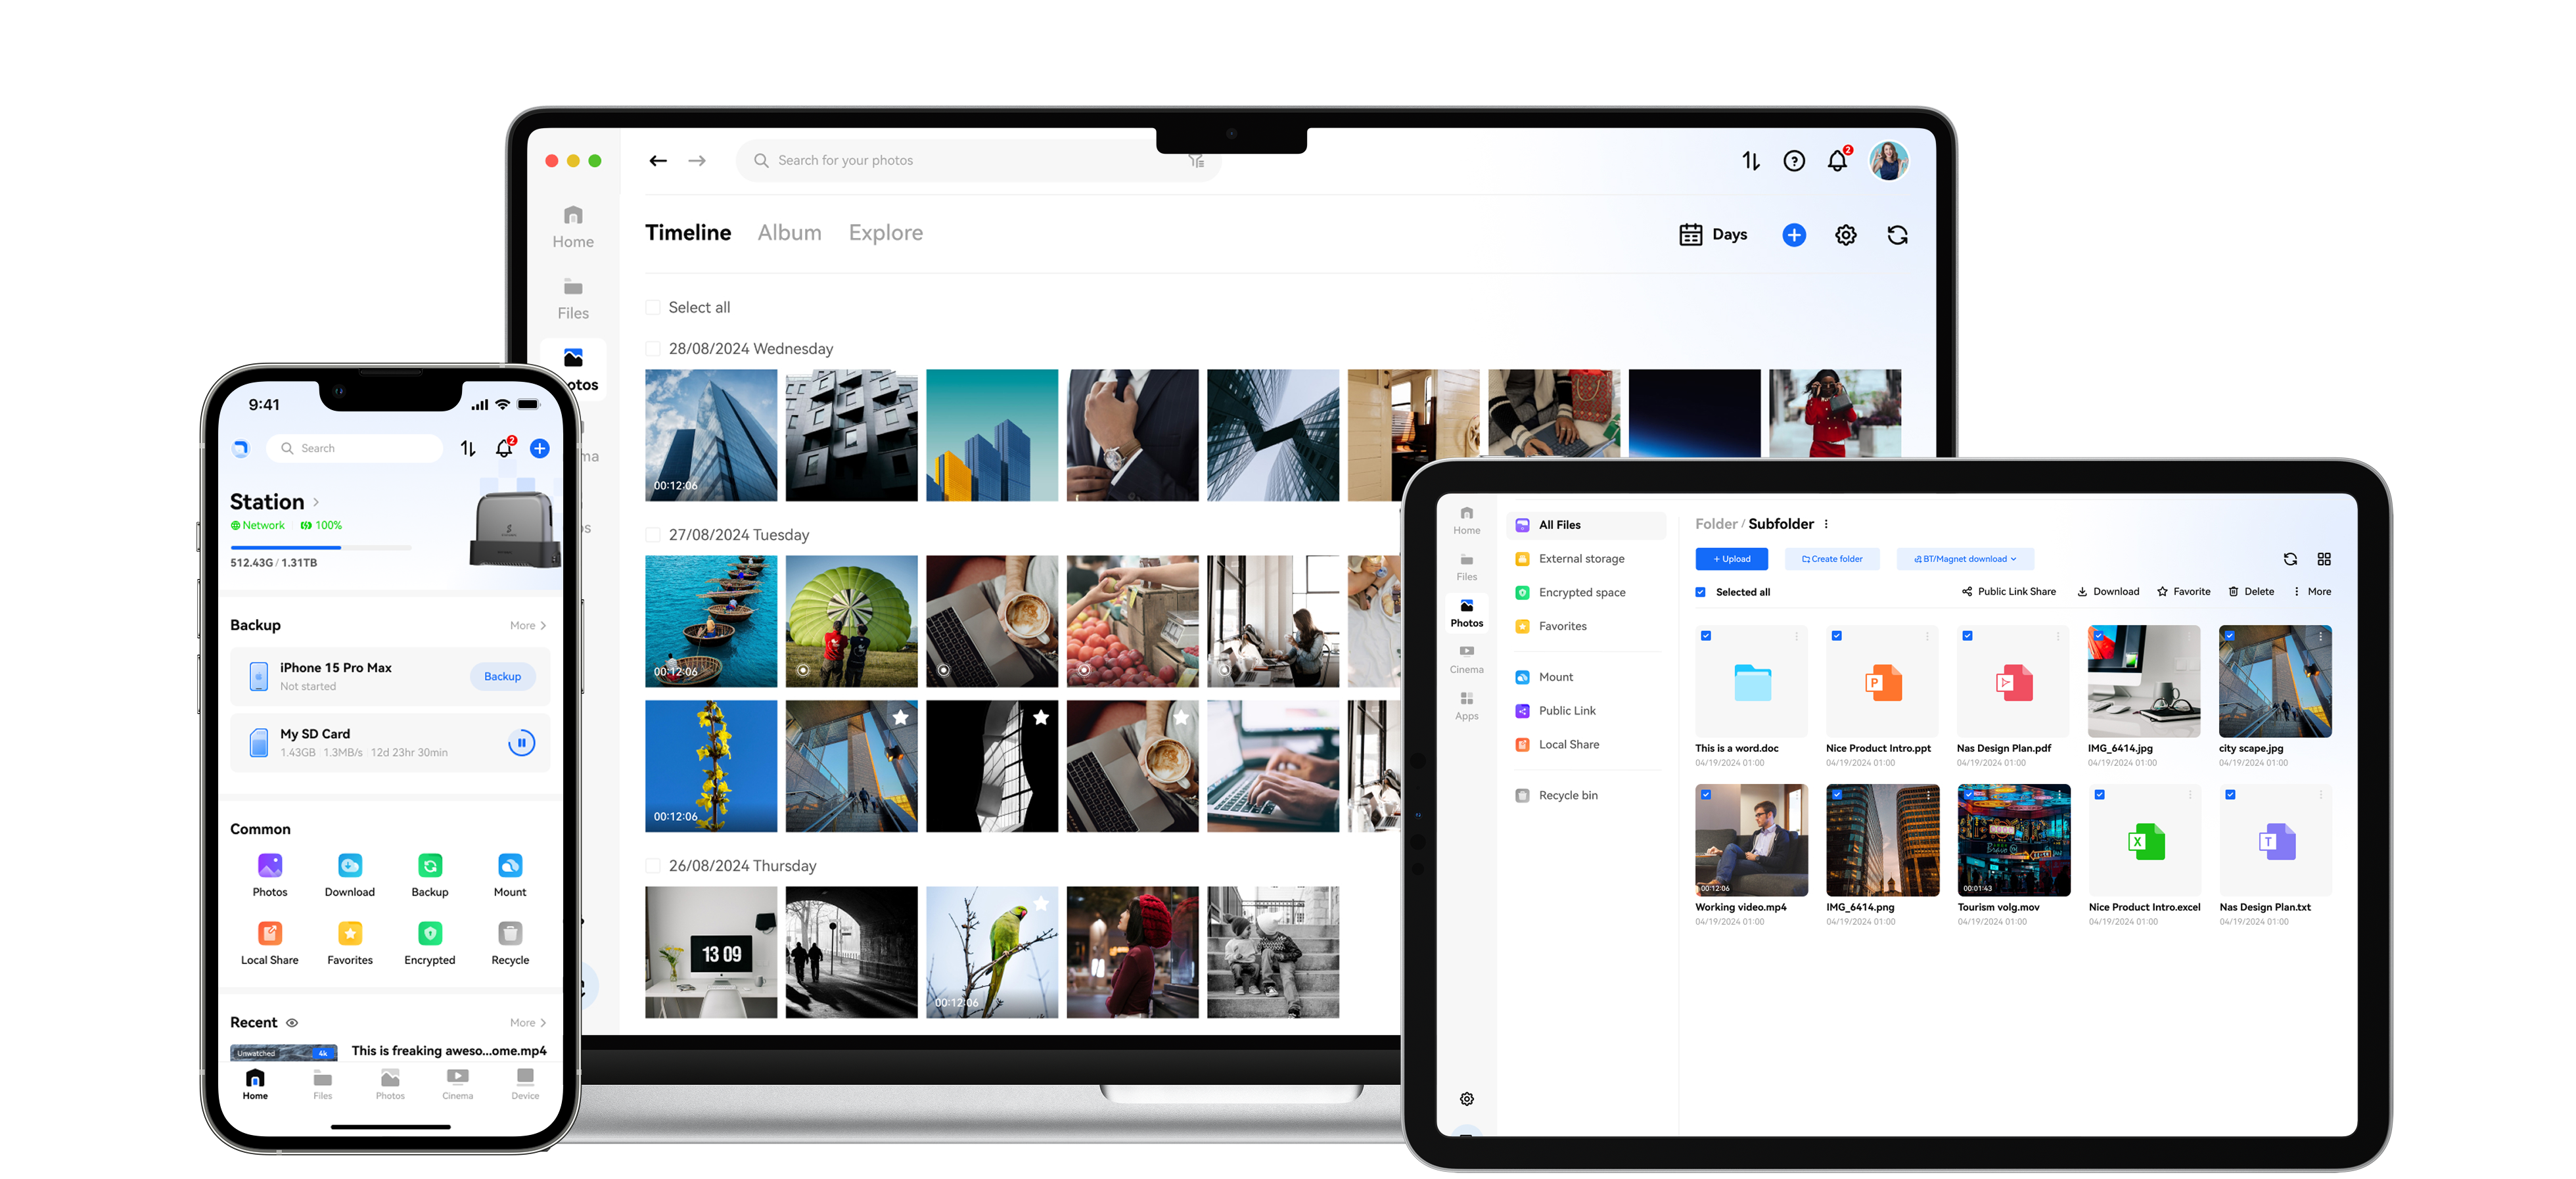Open the transfer arrows icon in laptop toolbar
The width and height of the screenshot is (2576, 1179).
coord(1750,160)
